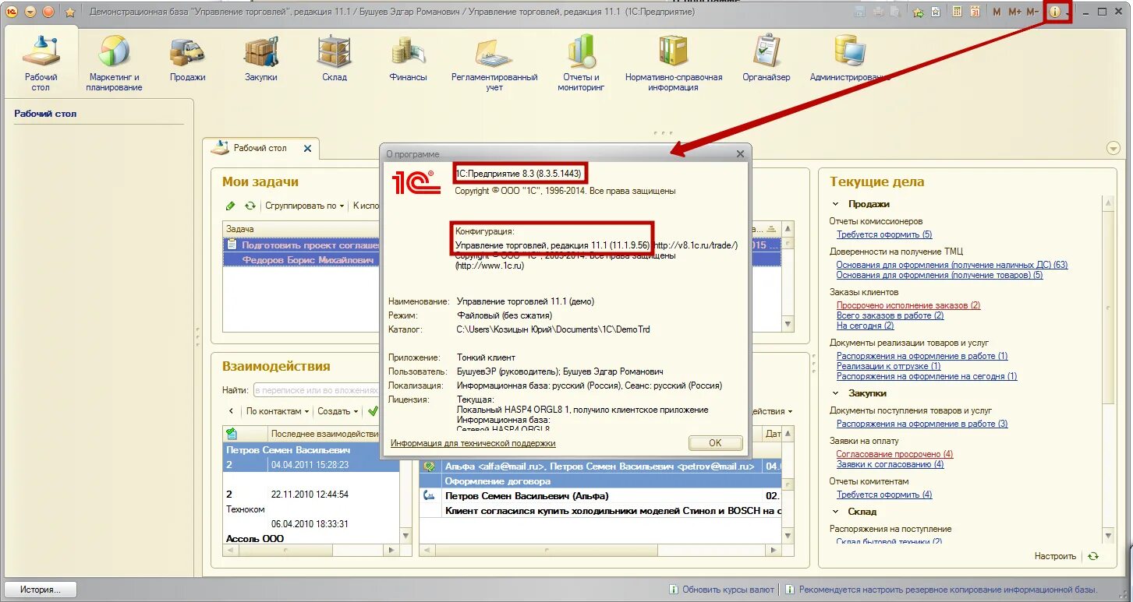Click the page with star icon in title toolbar
The width and height of the screenshot is (1133, 602).
tap(935, 12)
